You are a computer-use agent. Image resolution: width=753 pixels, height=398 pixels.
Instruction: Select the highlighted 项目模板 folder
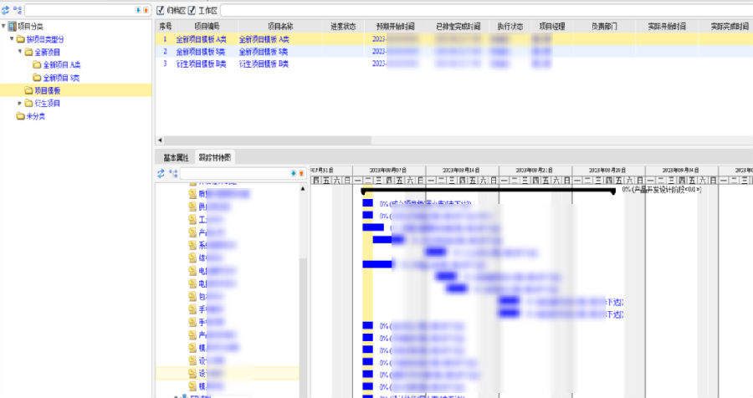47,90
